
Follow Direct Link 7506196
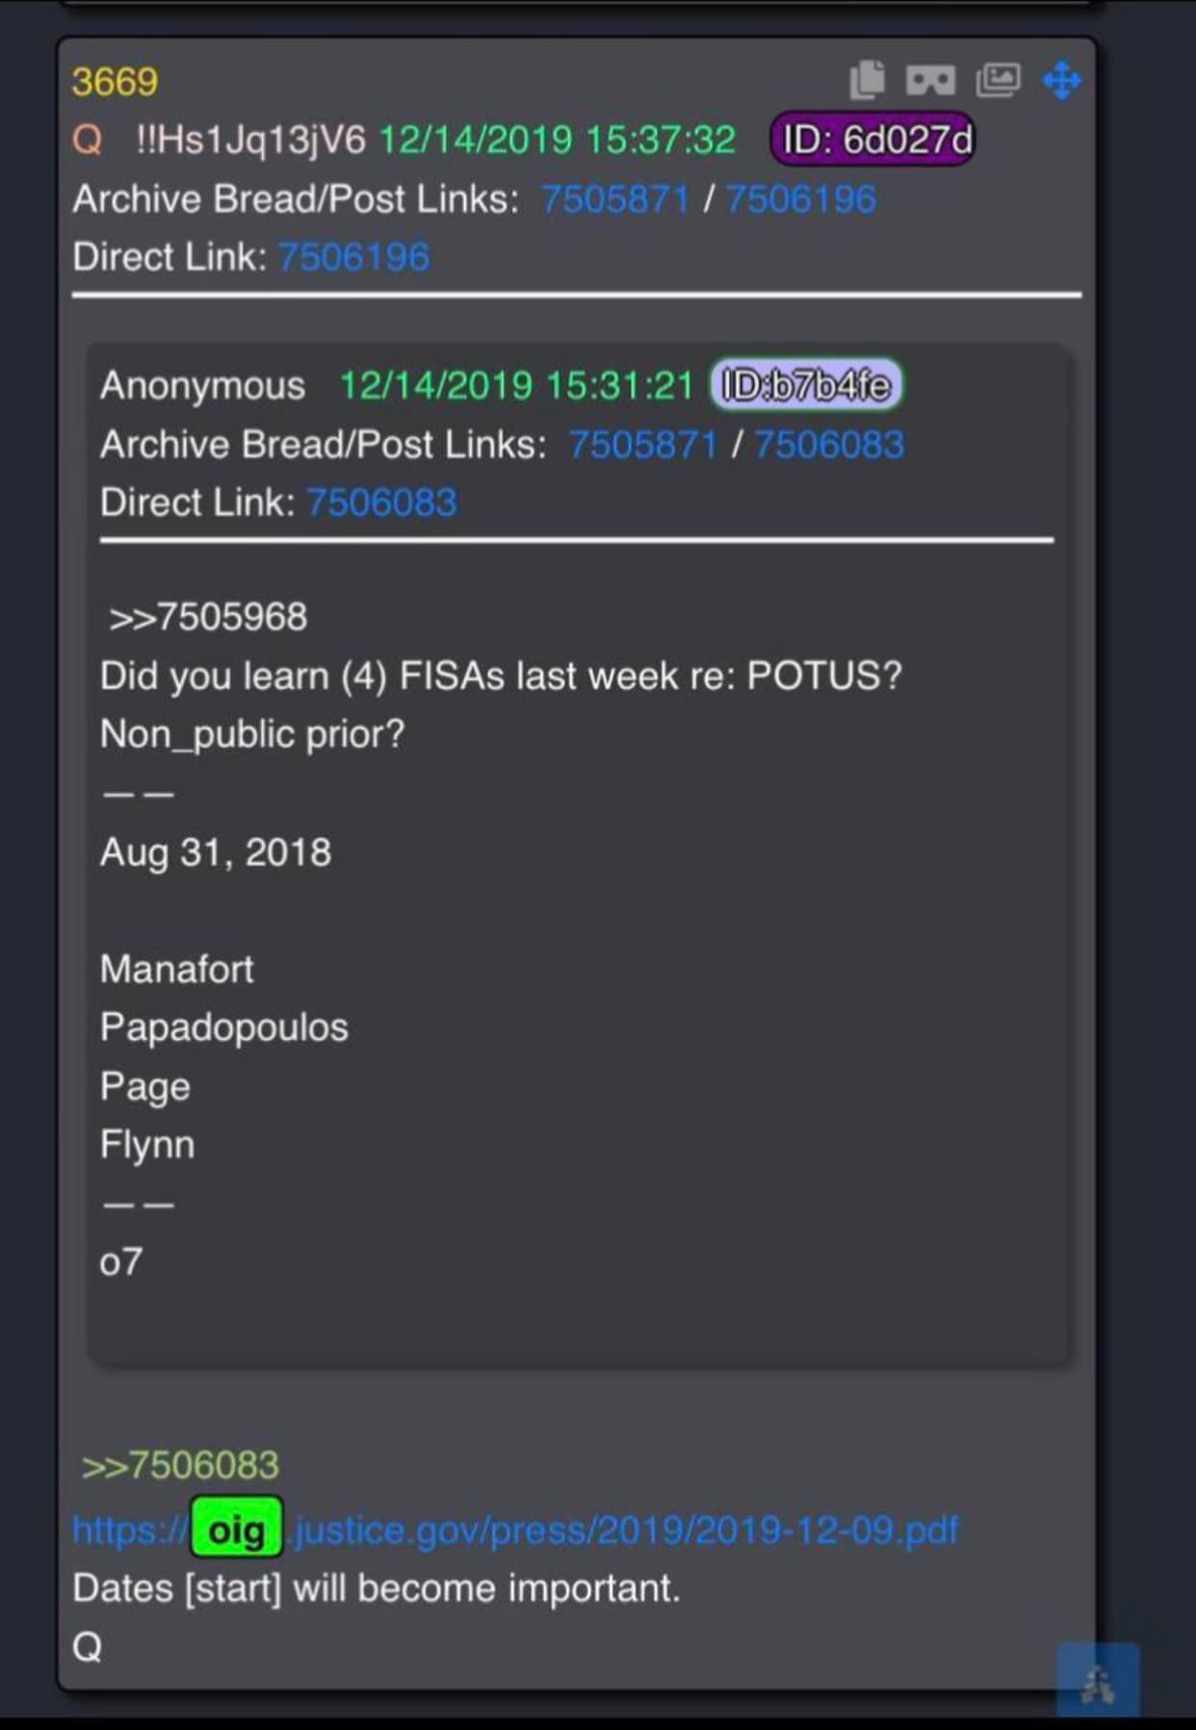click(x=353, y=257)
